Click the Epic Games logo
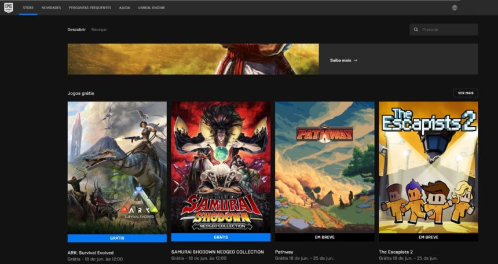The height and width of the screenshot is (264, 498). (x=9, y=8)
